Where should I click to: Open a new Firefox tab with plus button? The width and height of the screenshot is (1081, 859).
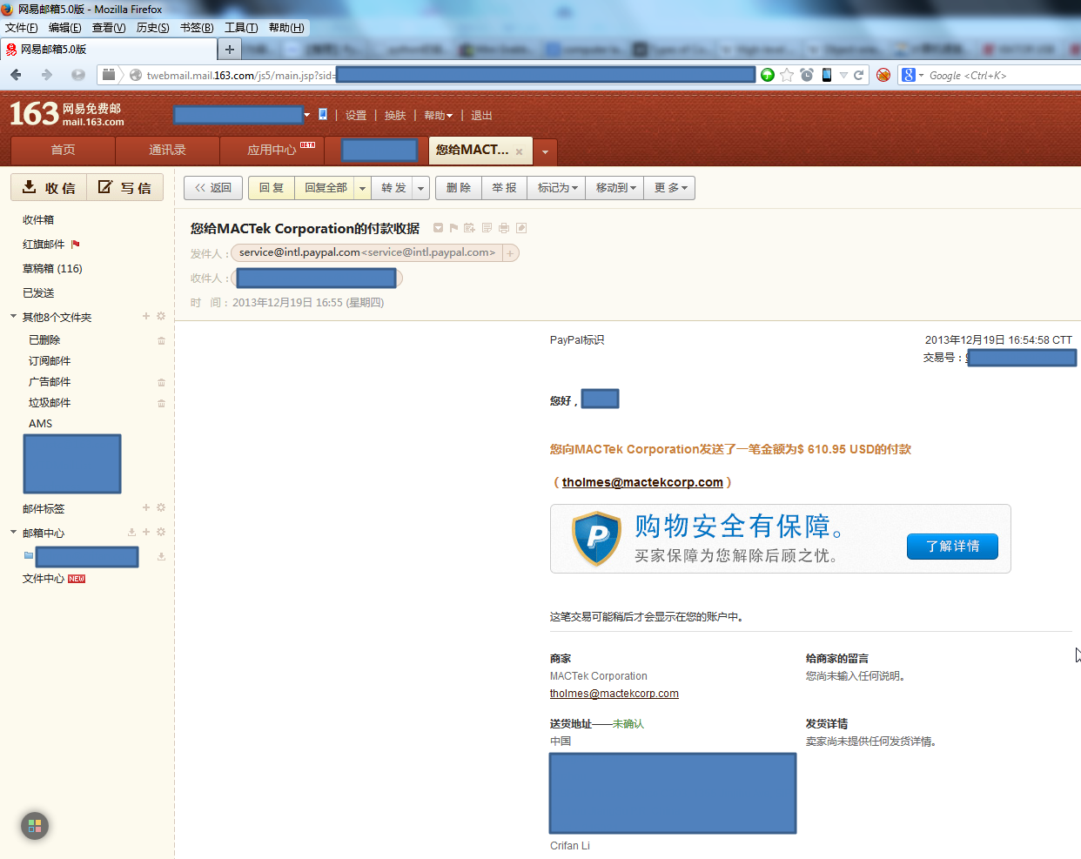click(x=230, y=50)
